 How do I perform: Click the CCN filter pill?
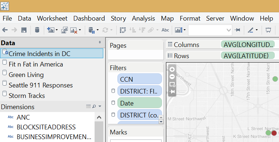tap(139, 79)
